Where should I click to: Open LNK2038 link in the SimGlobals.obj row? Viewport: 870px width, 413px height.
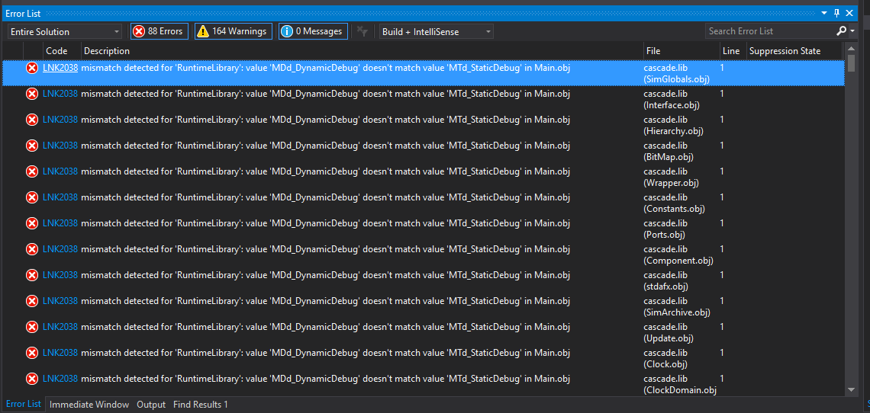(60, 68)
